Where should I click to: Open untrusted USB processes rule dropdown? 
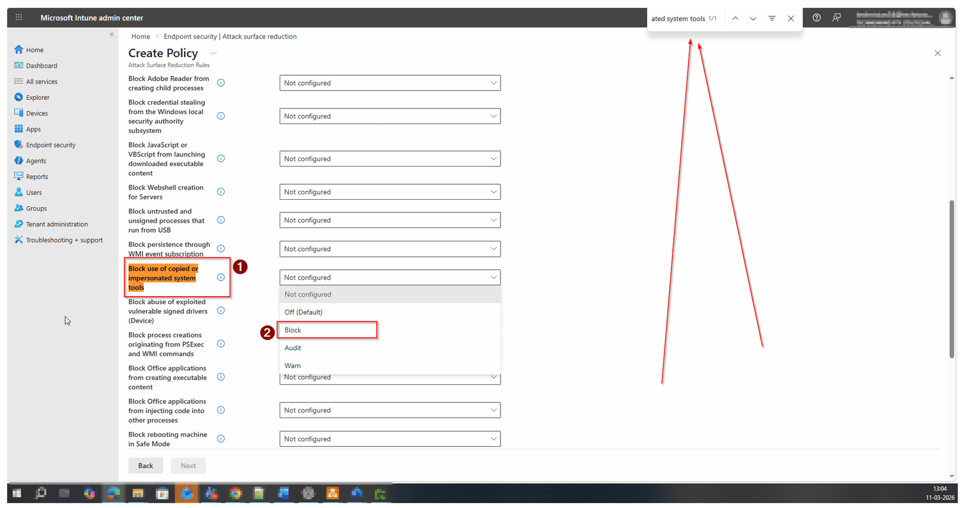pos(390,220)
